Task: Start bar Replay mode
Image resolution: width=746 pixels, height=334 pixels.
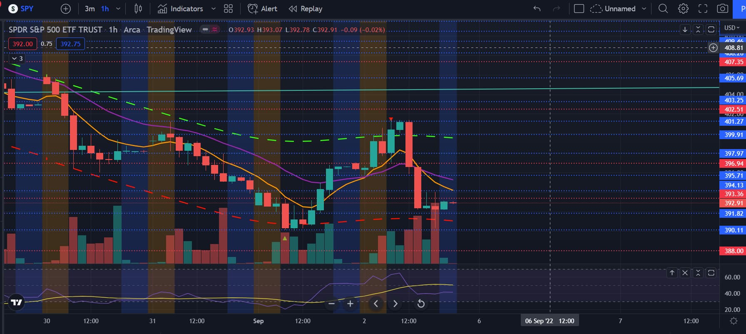Action: 306,8
